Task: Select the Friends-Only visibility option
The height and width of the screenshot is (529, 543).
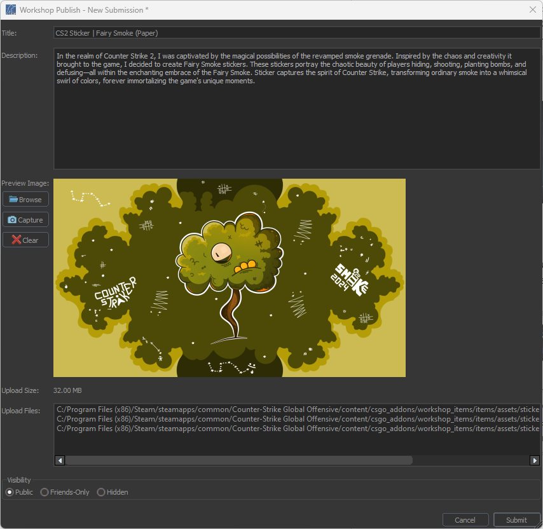Action: 65,492
